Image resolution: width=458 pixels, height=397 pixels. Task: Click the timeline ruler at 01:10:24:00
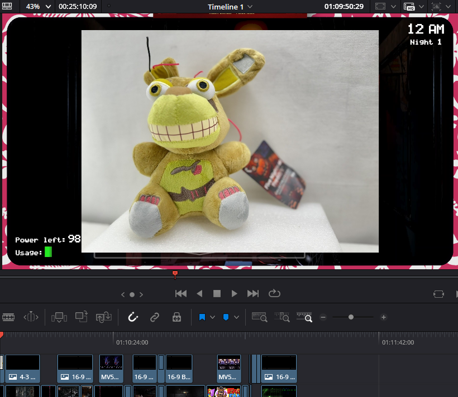132,342
